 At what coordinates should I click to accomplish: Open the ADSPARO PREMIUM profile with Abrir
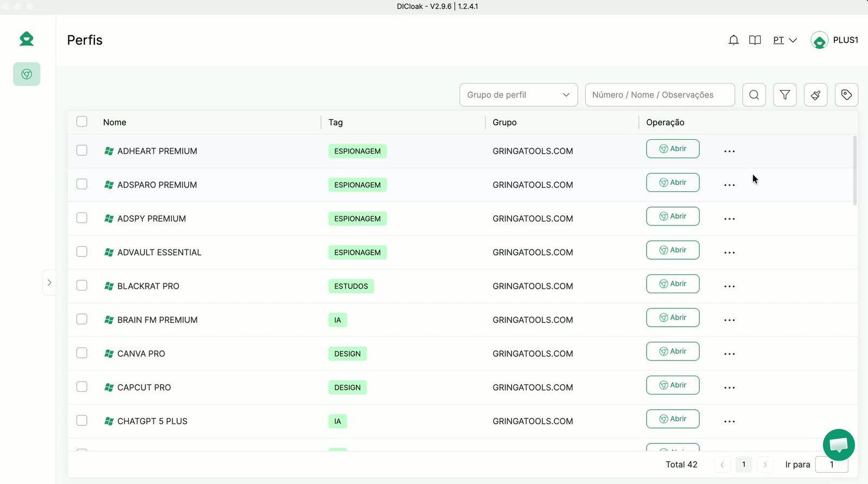(x=673, y=183)
